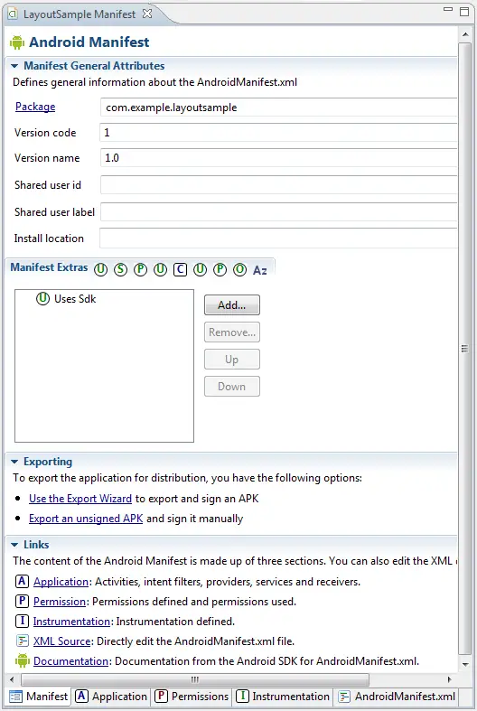The height and width of the screenshot is (711, 477).
Task: Open the Package hyperlink
Action: coord(35,107)
